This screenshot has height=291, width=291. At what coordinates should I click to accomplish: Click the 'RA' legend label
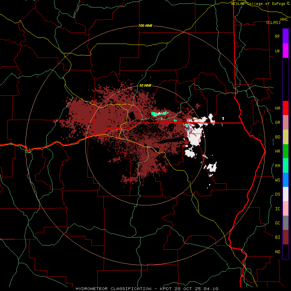pos(277,166)
